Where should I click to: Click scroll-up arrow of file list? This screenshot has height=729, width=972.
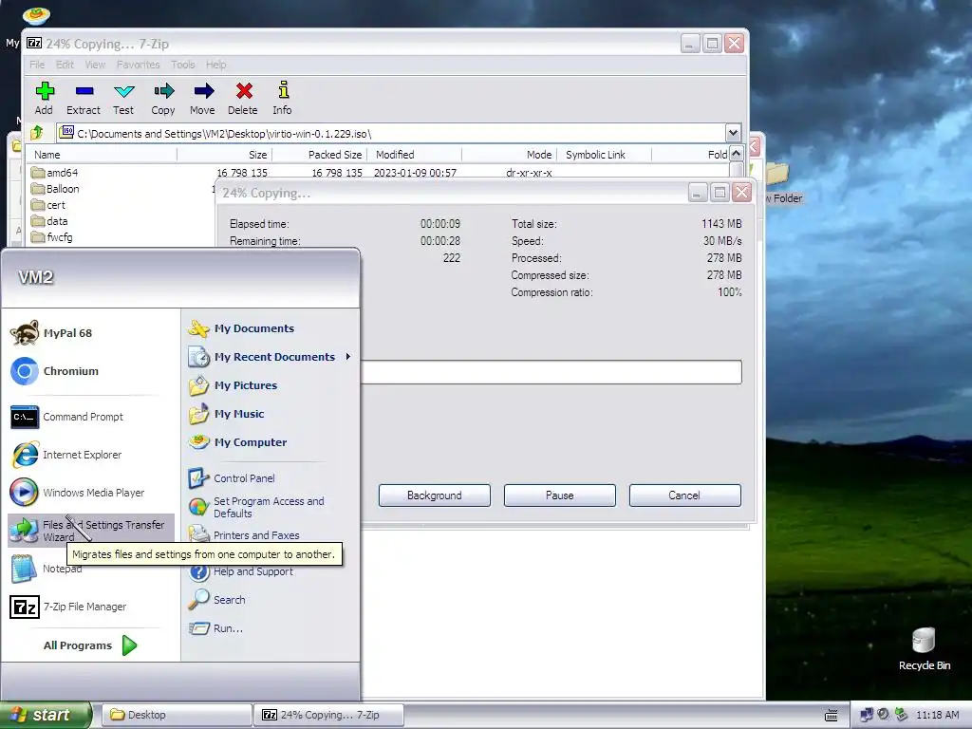pyautogui.click(x=736, y=154)
